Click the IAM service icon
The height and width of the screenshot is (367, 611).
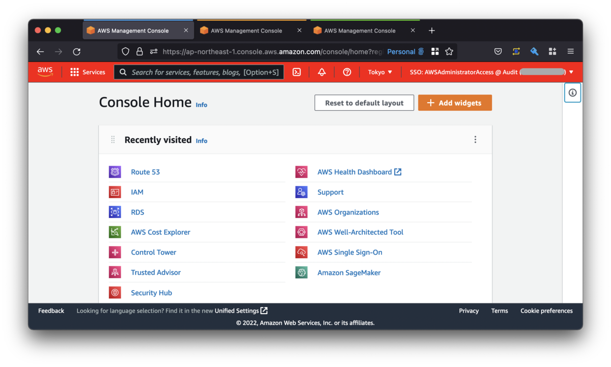pyautogui.click(x=115, y=192)
